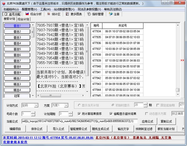Click the 保存公式 button
The image size is (187, 146).
pyautogui.click(x=37, y=129)
